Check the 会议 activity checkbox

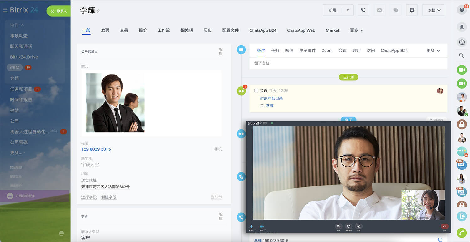click(256, 90)
